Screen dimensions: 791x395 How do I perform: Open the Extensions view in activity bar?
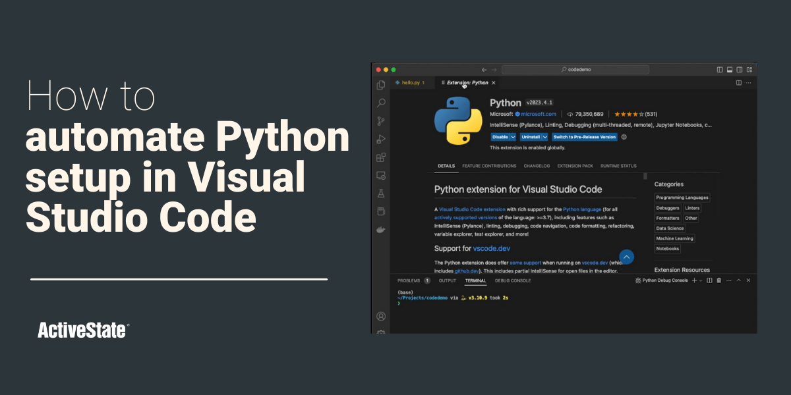[x=380, y=157]
